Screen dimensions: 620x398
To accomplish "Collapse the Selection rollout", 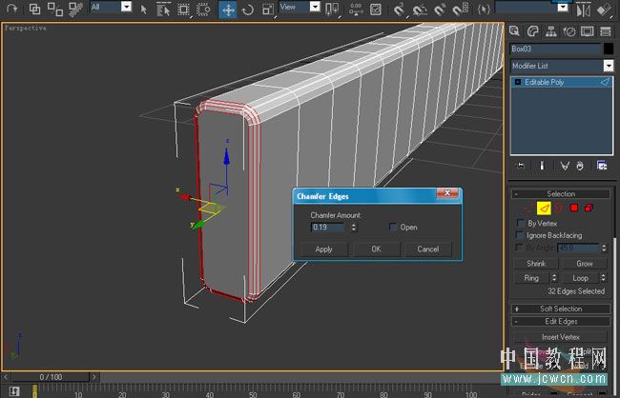I will coord(561,194).
